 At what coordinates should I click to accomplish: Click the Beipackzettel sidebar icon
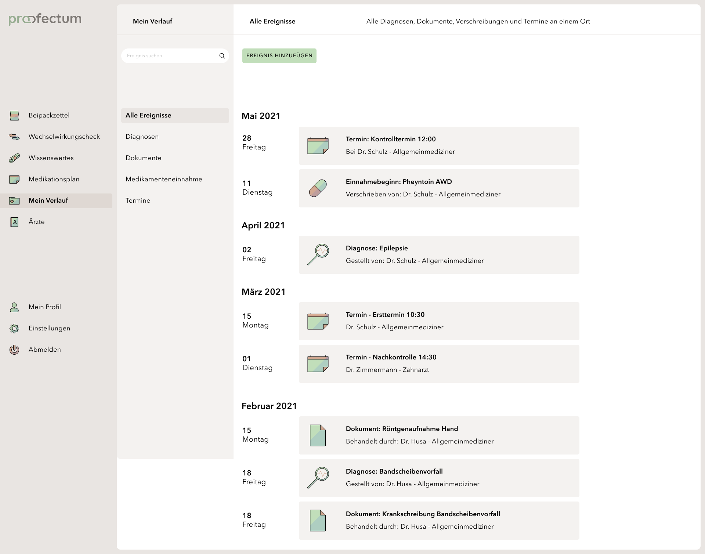click(14, 116)
